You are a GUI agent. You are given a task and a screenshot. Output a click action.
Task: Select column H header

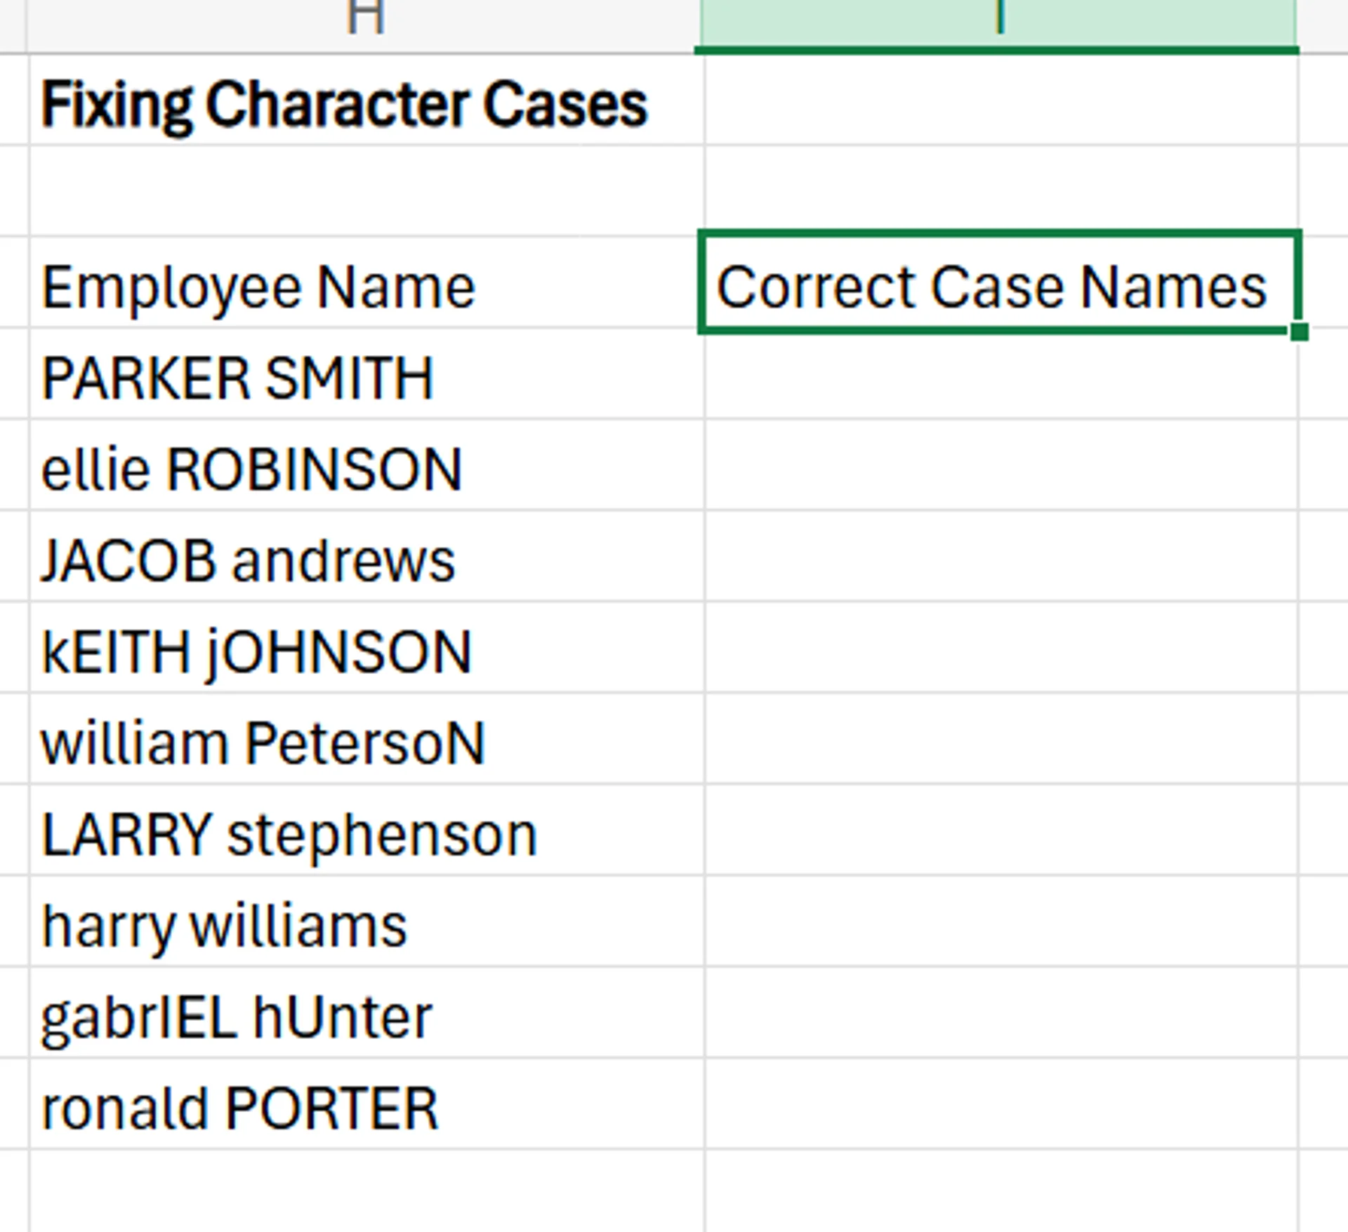365,18
